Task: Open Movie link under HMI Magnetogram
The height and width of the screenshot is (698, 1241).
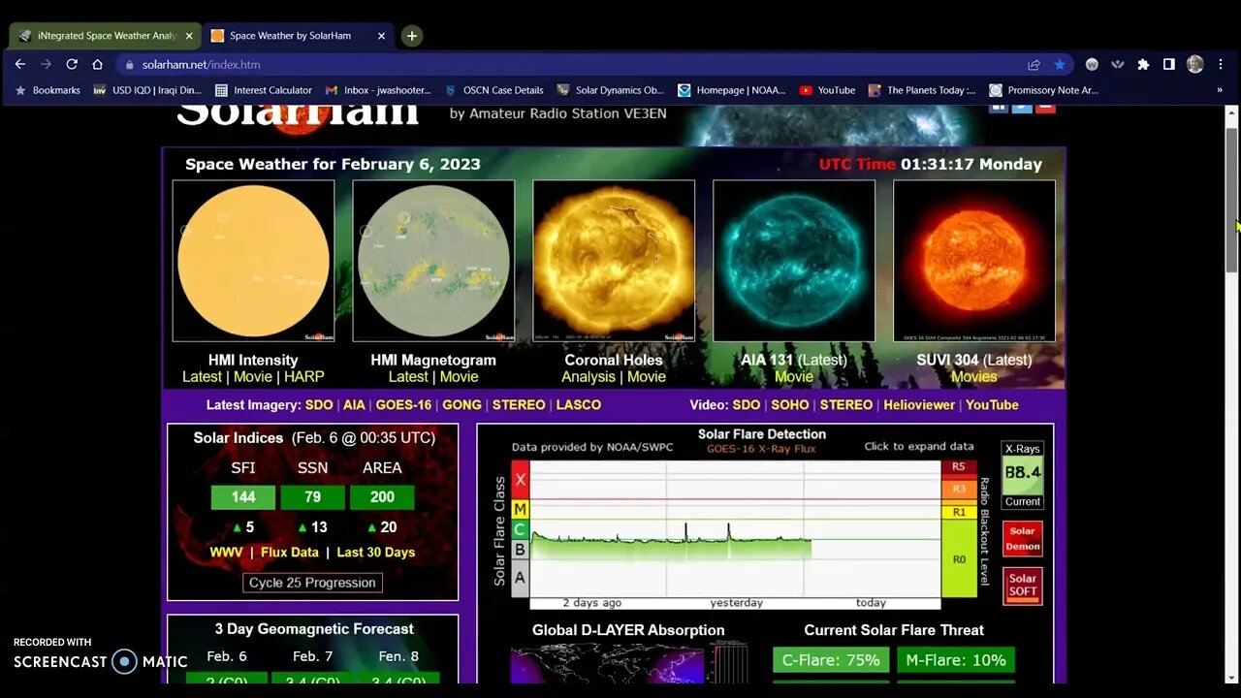Action: coord(459,377)
